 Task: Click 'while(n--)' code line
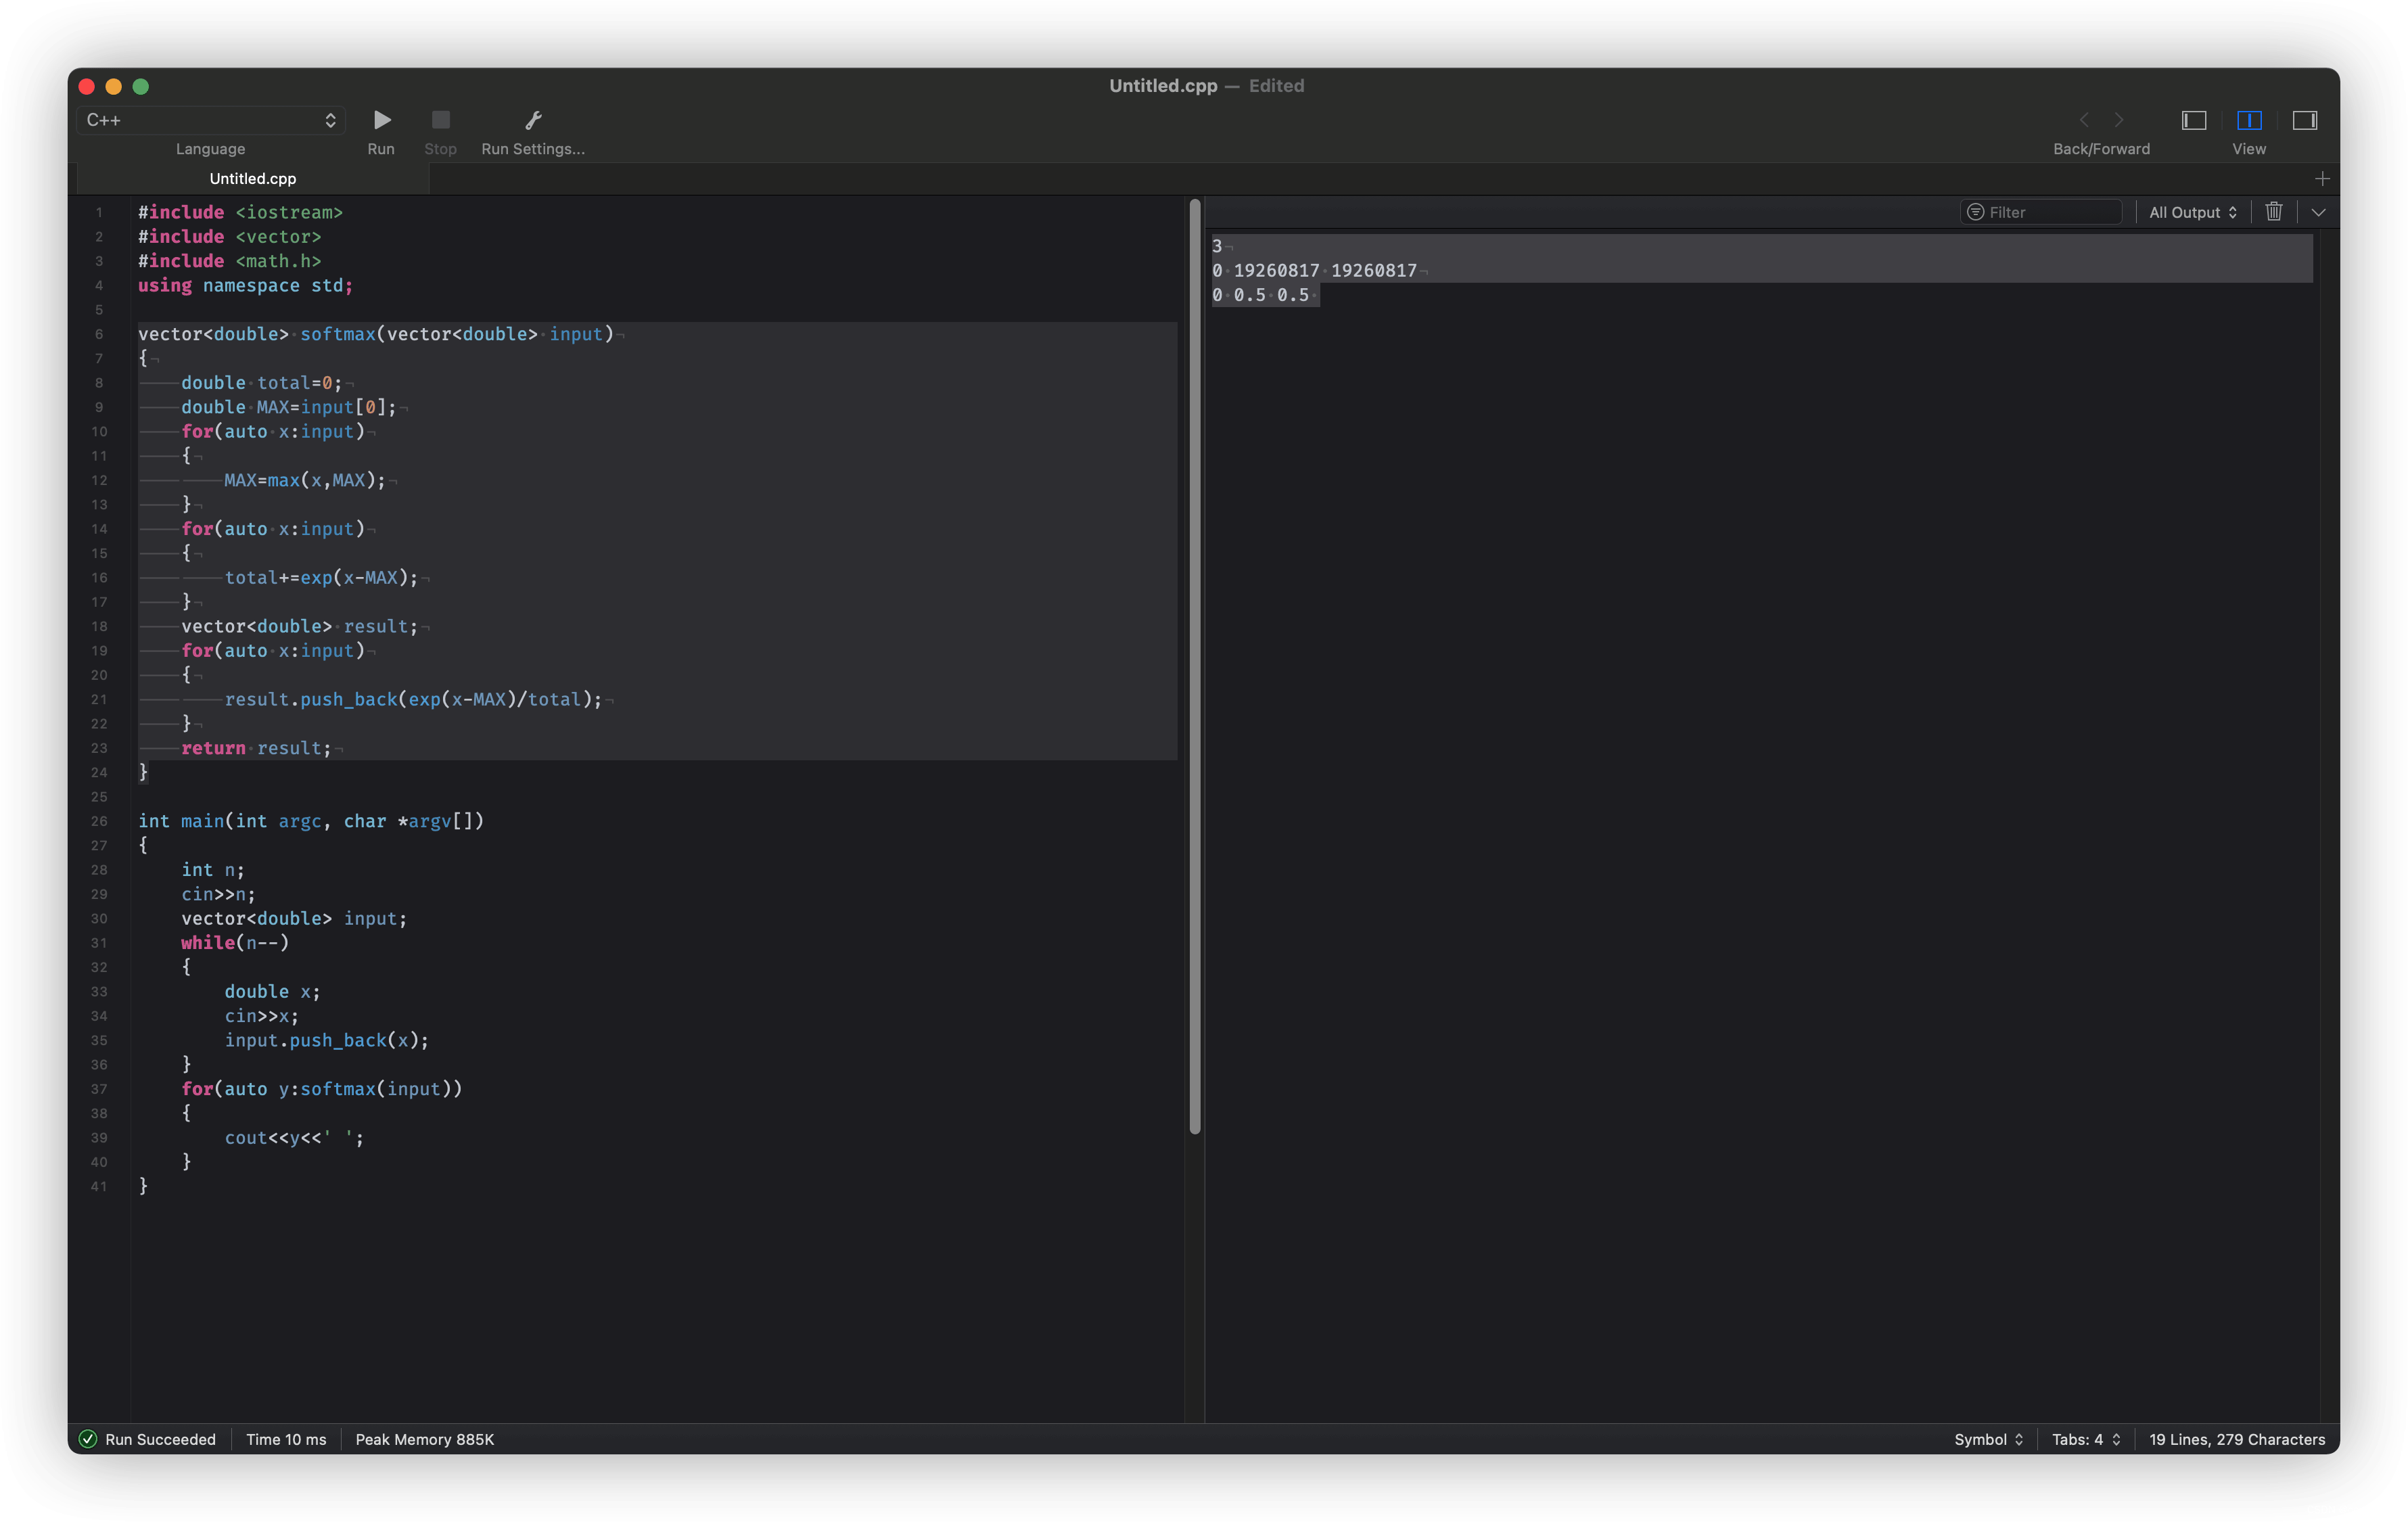235,942
